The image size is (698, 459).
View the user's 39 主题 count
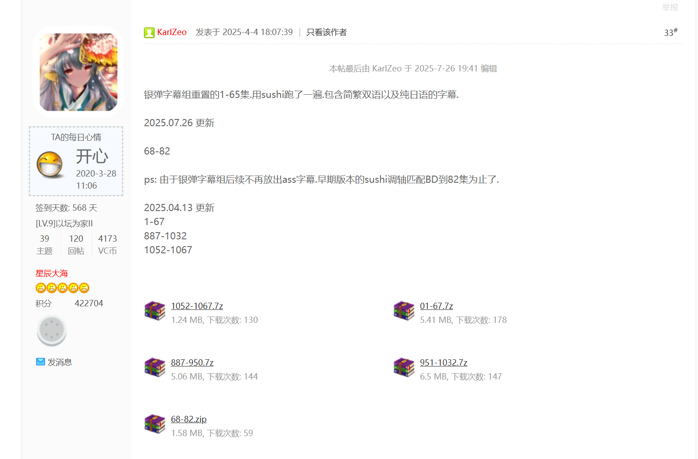pyautogui.click(x=45, y=245)
